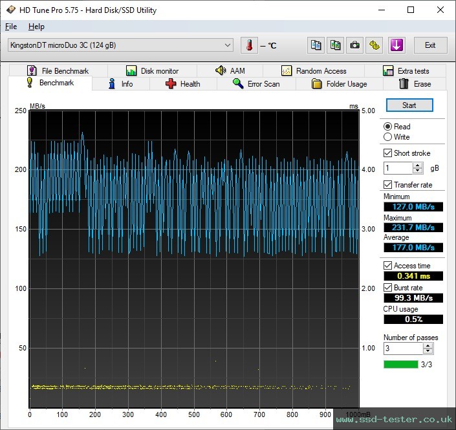Screen dimensions: 456x430
Task: Open the File Benchmark tab
Action: point(58,70)
